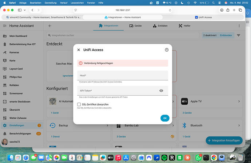251x163 pixels.
Task: Close the UniFi Access dialog
Action: tap(79, 50)
